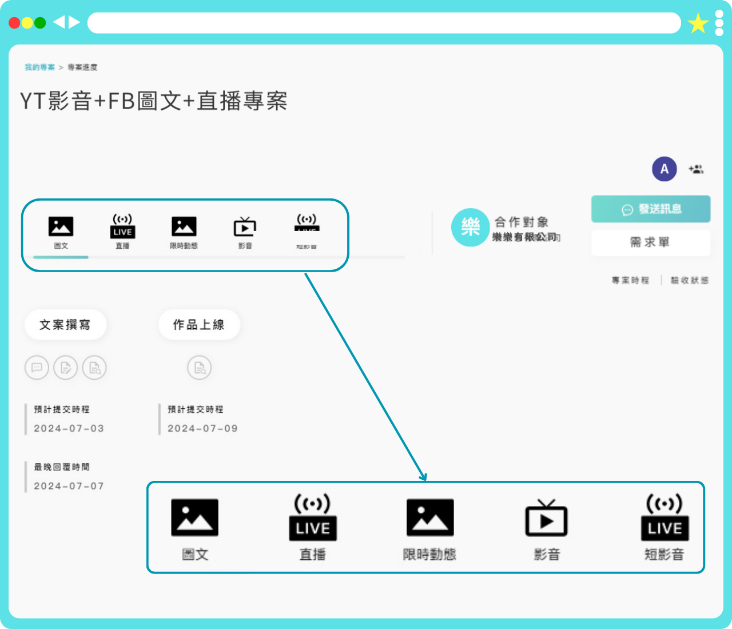Select 影音 in the small tab row
This screenshot has width=732, height=629.
click(x=245, y=233)
